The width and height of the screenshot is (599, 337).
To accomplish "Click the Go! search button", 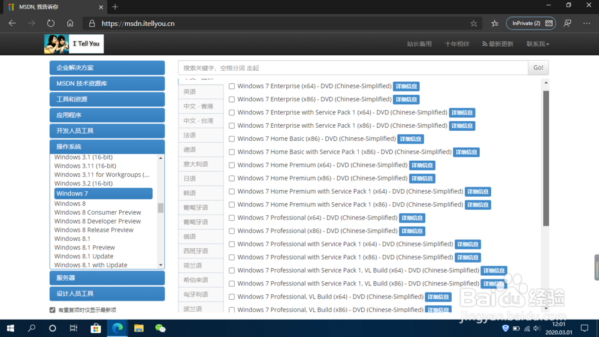I will click(539, 68).
